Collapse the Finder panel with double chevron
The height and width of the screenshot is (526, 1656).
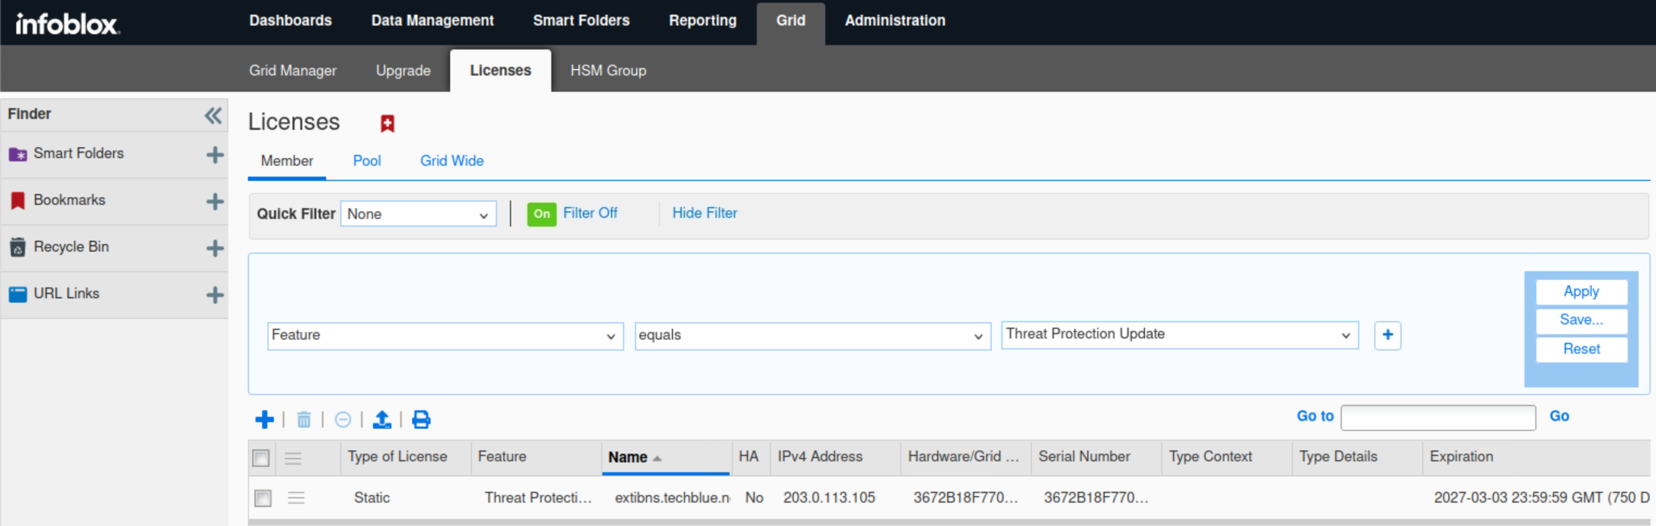pos(213,116)
